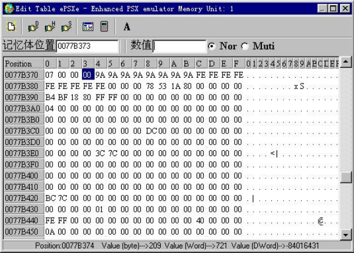Maximize the Edit Table window
The height and width of the screenshot is (253, 354).
tap(334, 9)
